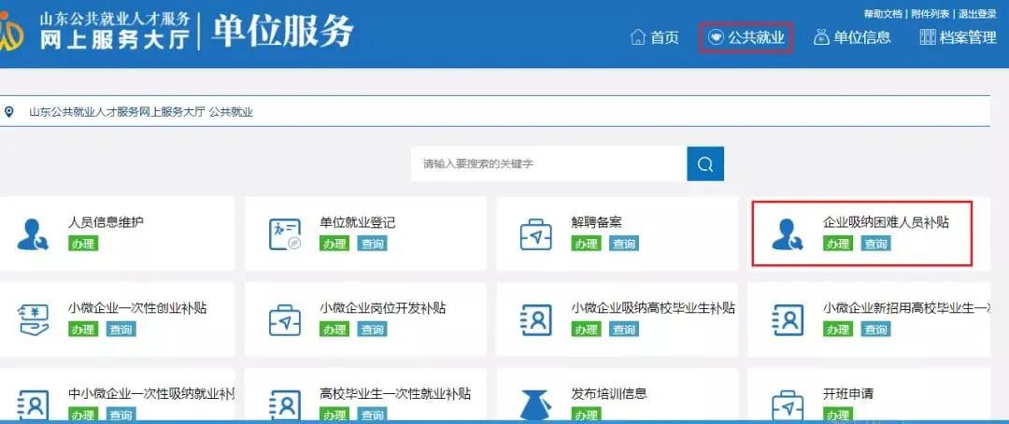Focus the keyword search input field
The height and width of the screenshot is (424, 1009).
pyautogui.click(x=549, y=164)
